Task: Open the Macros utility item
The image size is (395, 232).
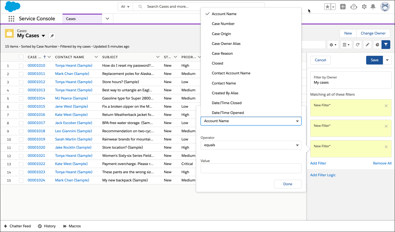Action: tap(72, 226)
